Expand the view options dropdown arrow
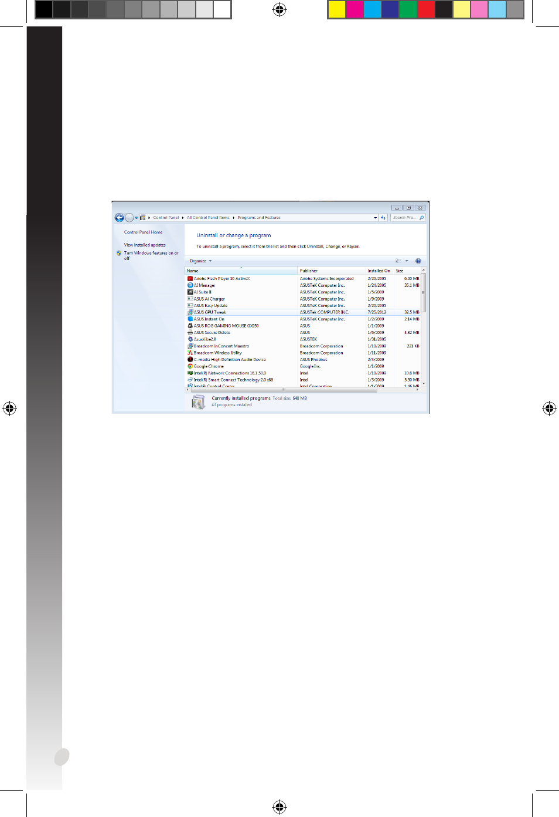 [x=407, y=261]
